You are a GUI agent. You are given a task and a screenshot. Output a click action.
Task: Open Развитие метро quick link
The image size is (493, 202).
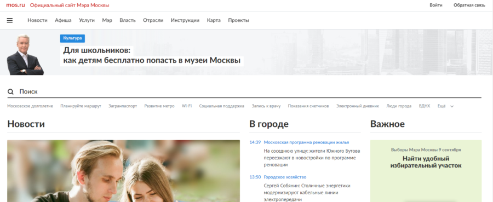point(159,106)
